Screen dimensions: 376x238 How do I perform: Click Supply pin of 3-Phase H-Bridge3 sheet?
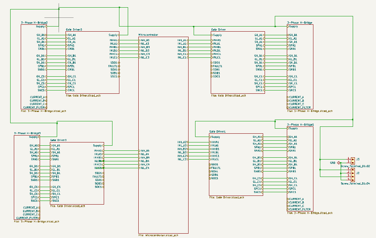coord(34,137)
